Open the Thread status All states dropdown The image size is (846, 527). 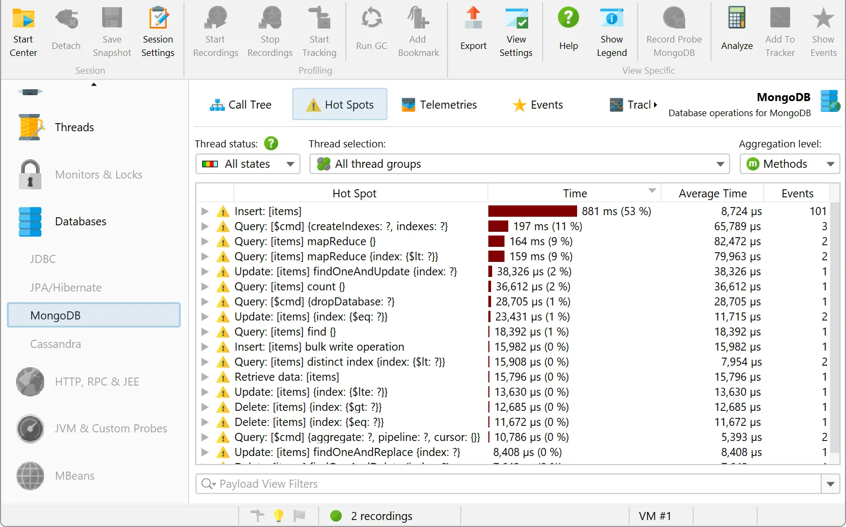click(247, 164)
